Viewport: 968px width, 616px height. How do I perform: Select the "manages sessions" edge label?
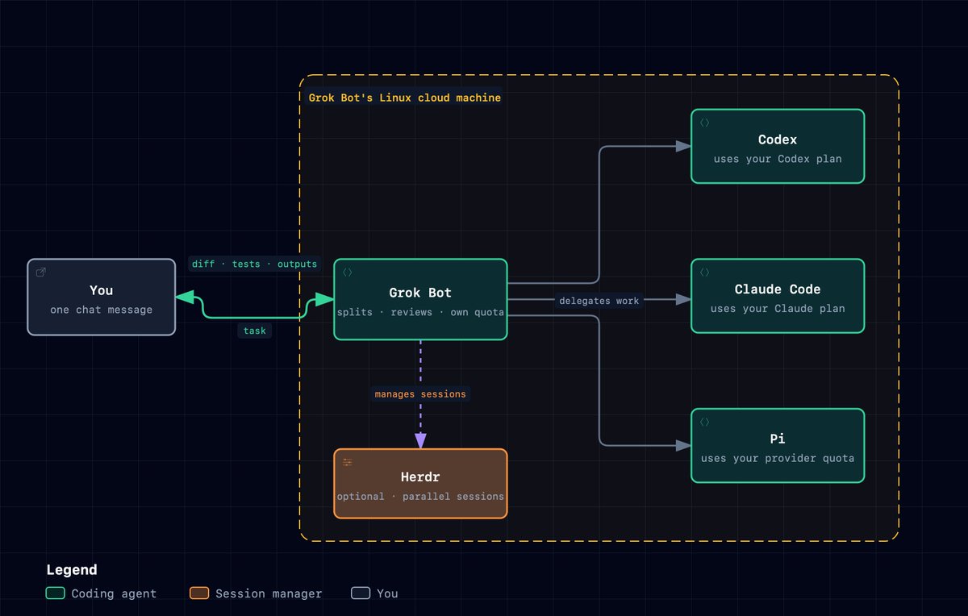tap(420, 394)
